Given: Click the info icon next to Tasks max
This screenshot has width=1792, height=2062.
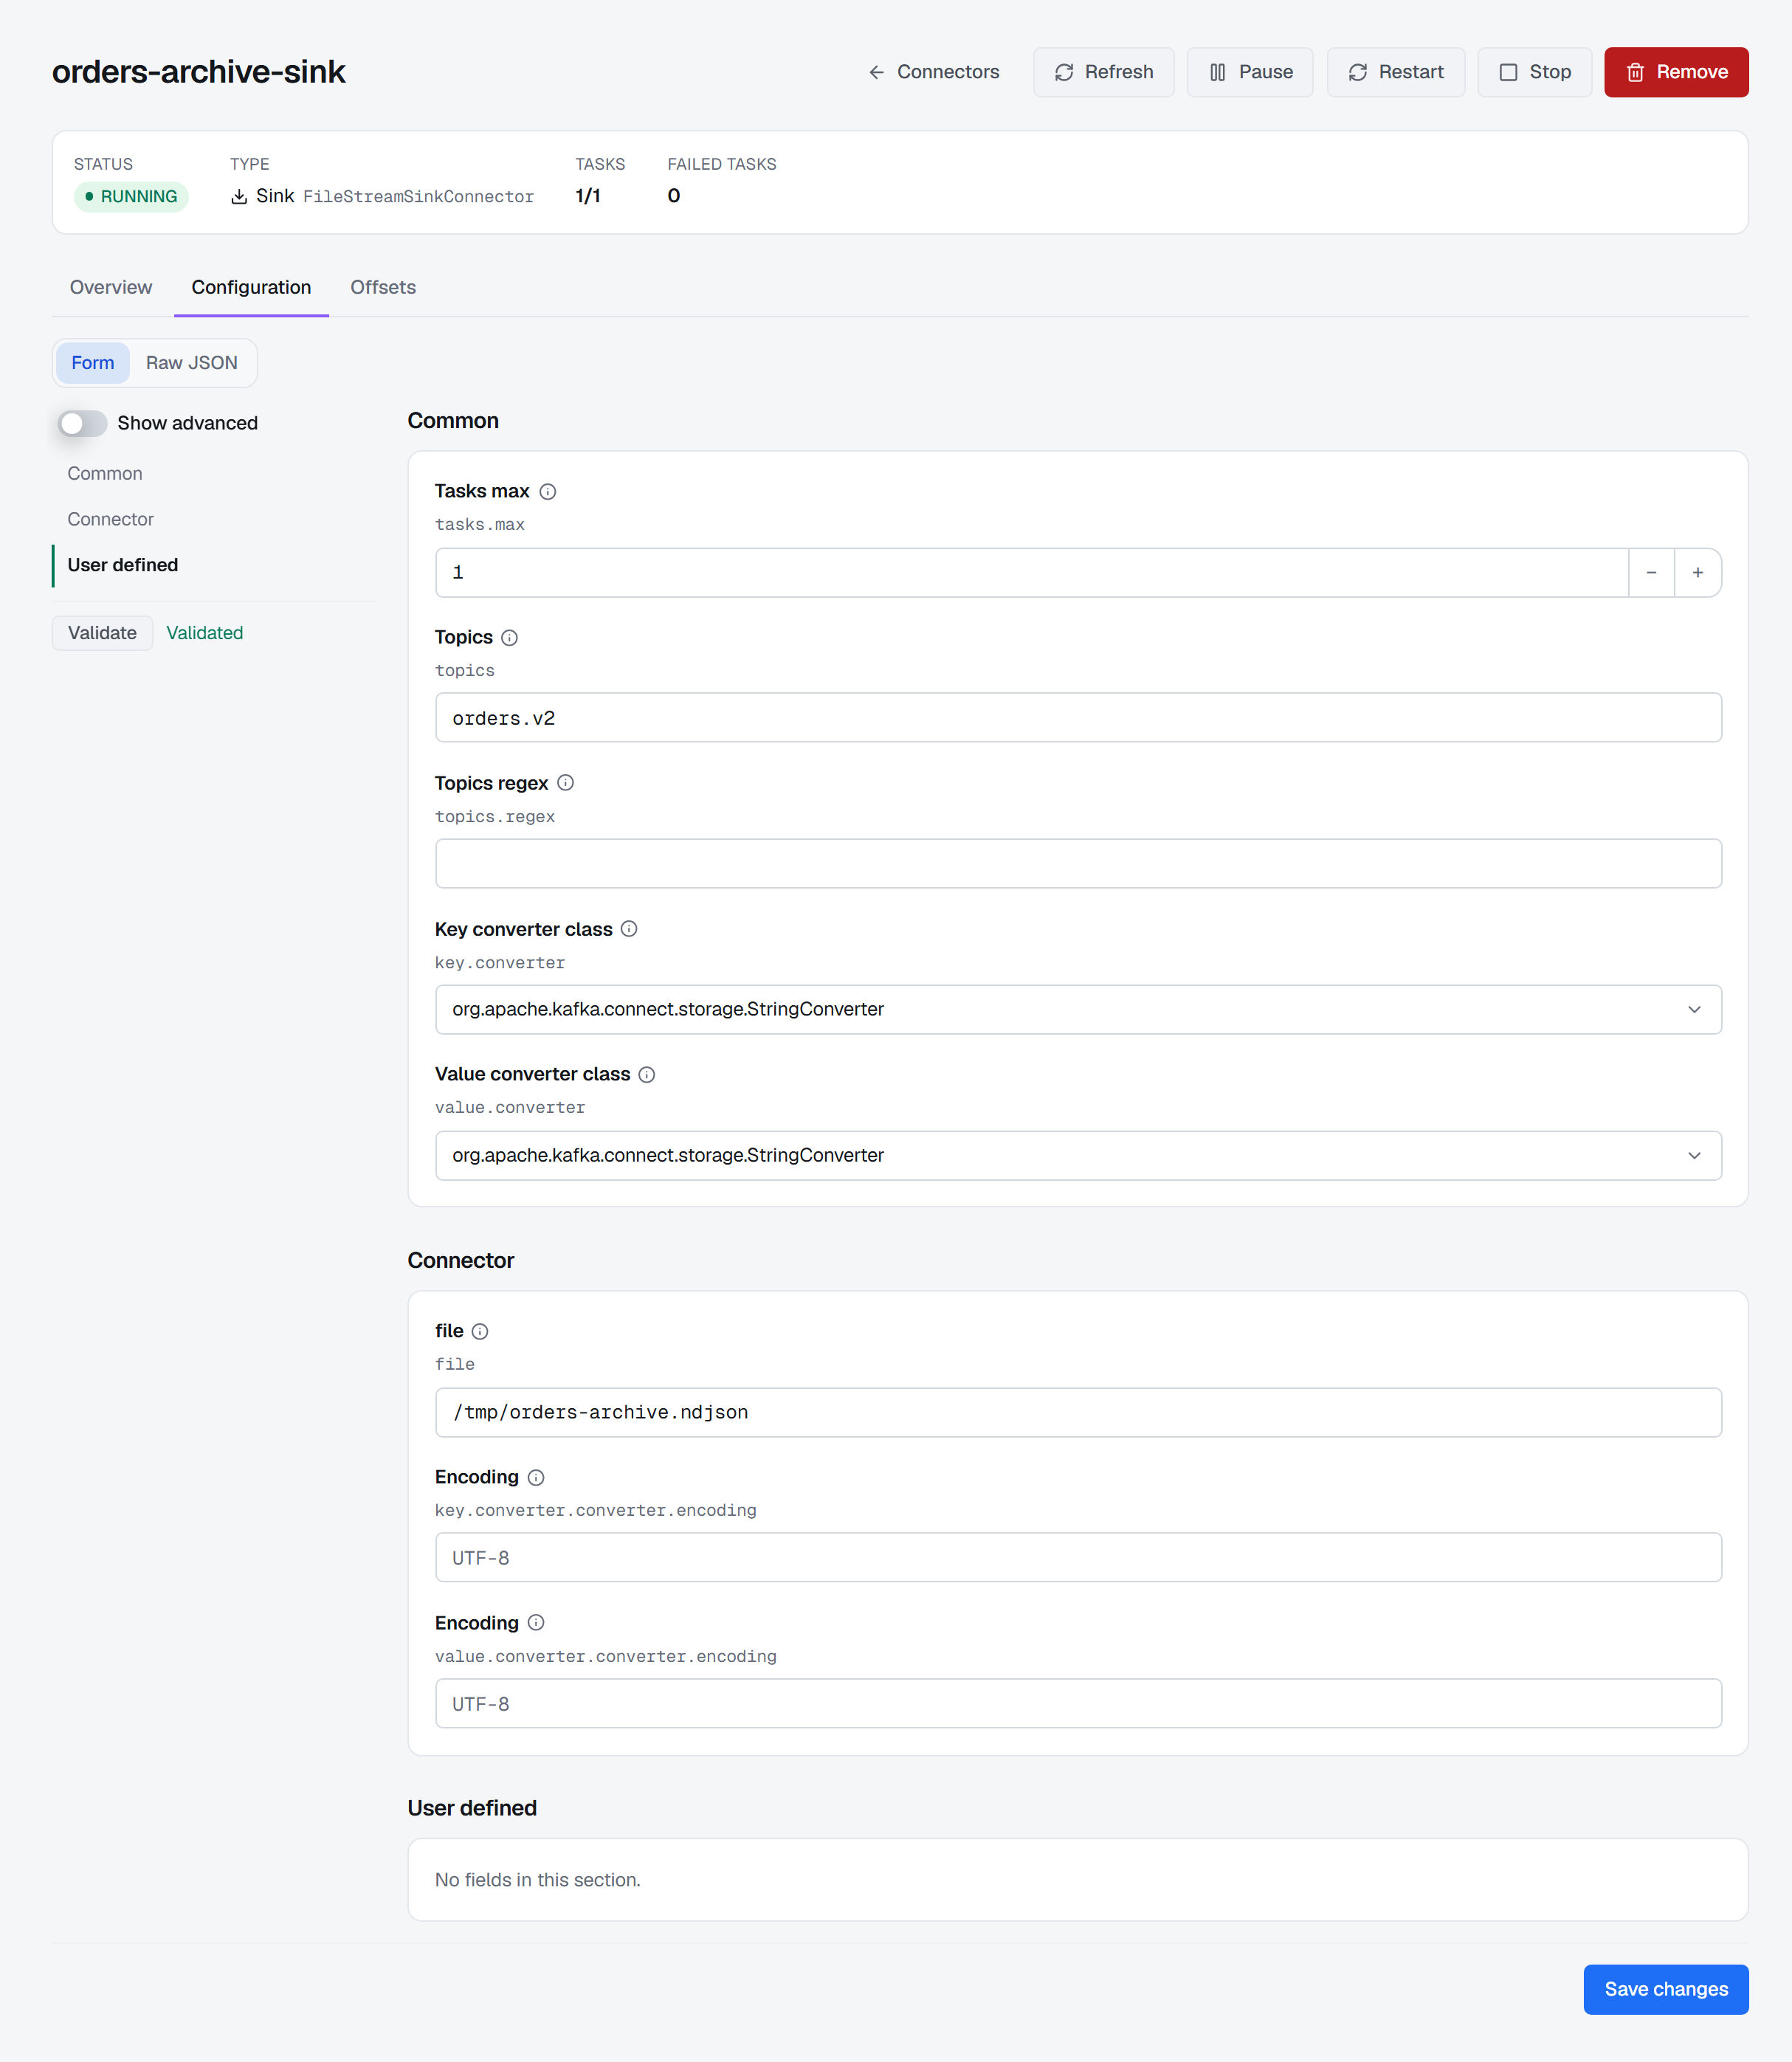Looking at the screenshot, I should [547, 491].
